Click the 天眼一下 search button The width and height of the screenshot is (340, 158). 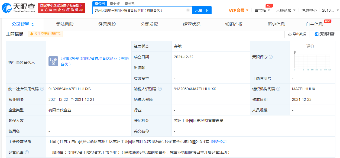pyautogui.click(x=202, y=10)
